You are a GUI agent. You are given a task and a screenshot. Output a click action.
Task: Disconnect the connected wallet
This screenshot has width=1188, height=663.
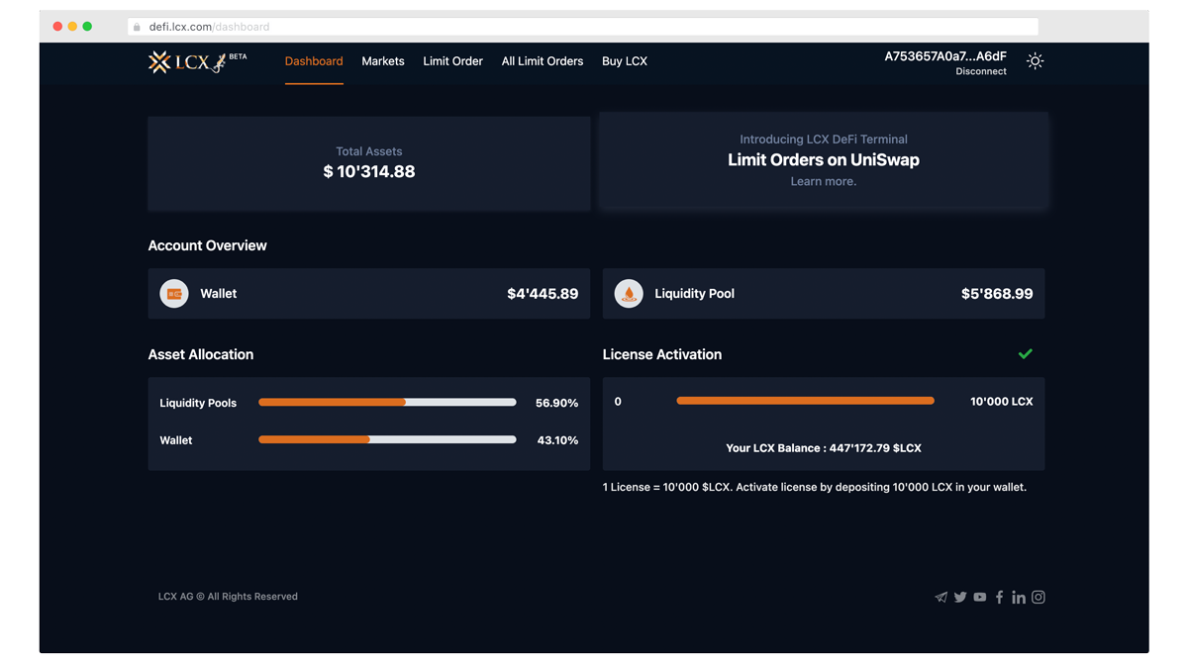tap(981, 72)
